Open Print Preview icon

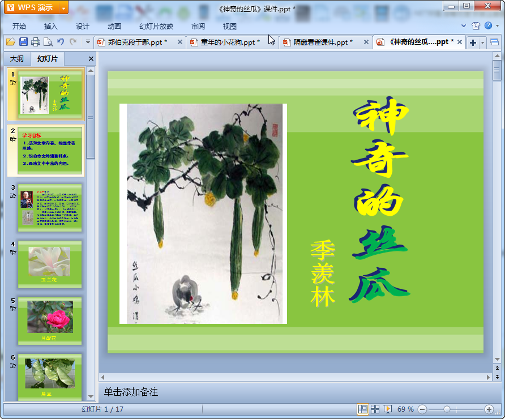click(x=48, y=41)
